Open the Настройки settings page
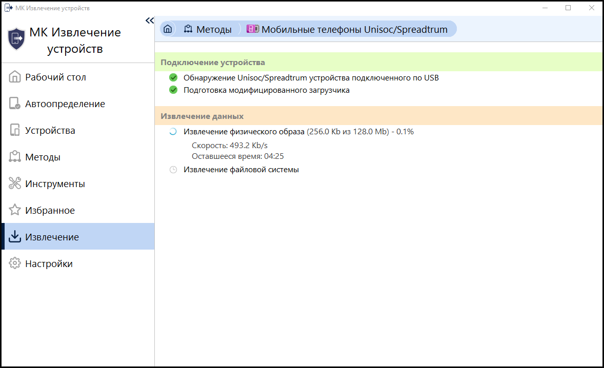604x368 pixels. click(49, 264)
